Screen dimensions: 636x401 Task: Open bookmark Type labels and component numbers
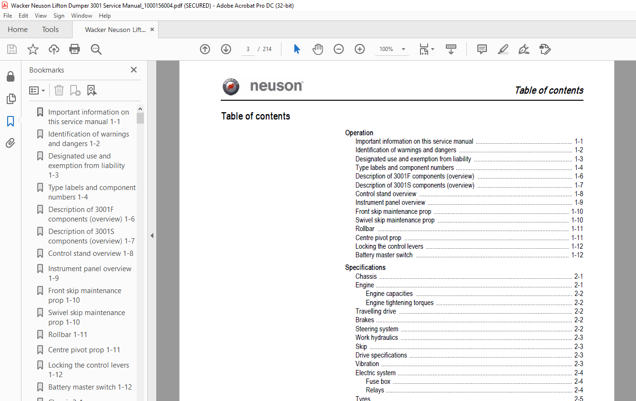[x=92, y=192]
